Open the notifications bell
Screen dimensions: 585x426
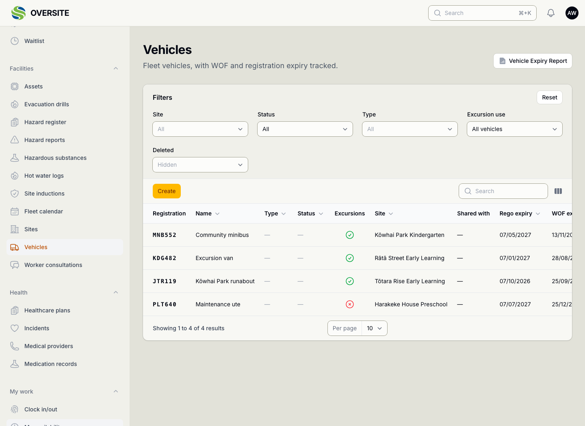(551, 13)
